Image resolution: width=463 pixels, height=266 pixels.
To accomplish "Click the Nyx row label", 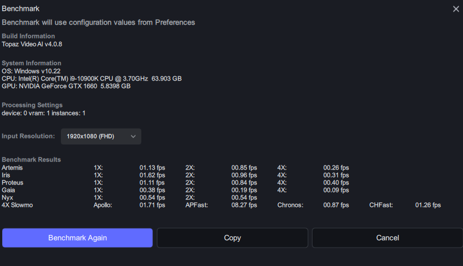I will pos(8,198).
